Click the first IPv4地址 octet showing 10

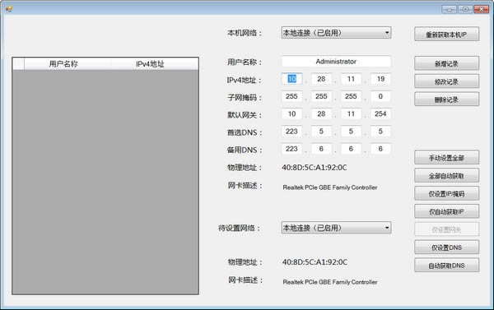tap(292, 79)
